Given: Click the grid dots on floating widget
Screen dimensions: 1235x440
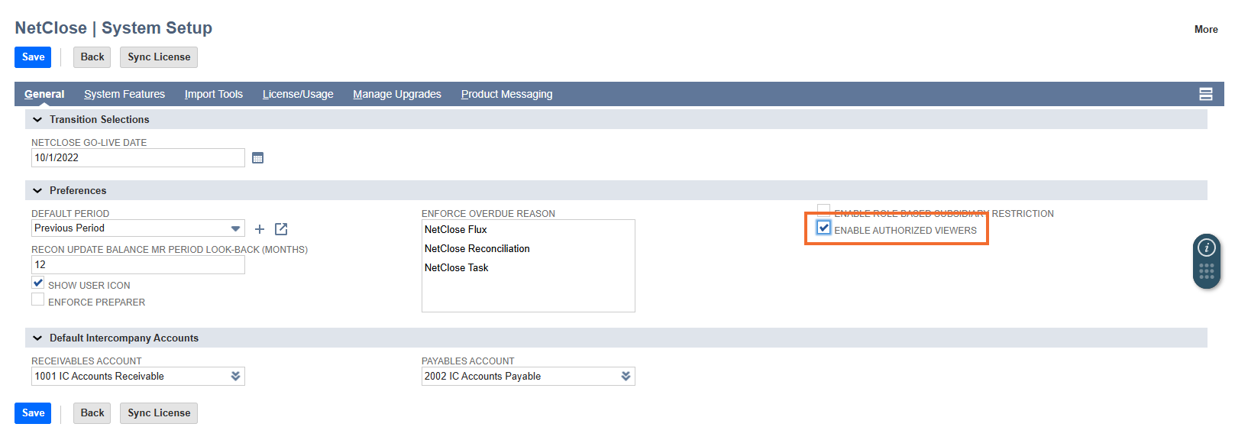Looking at the screenshot, I should [1207, 272].
